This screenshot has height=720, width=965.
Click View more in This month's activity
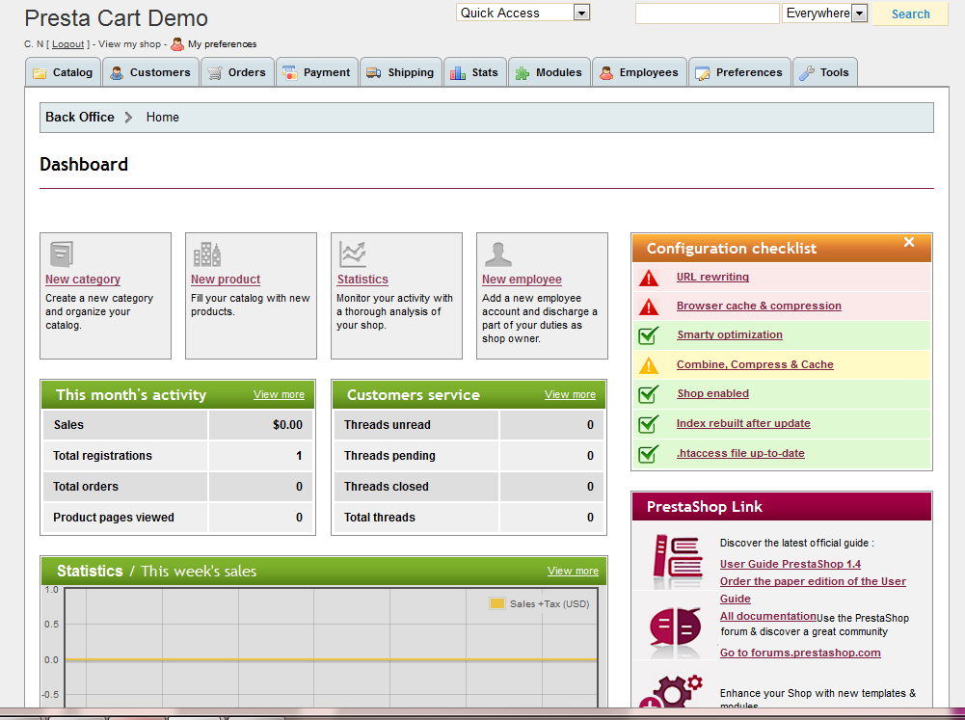279,394
